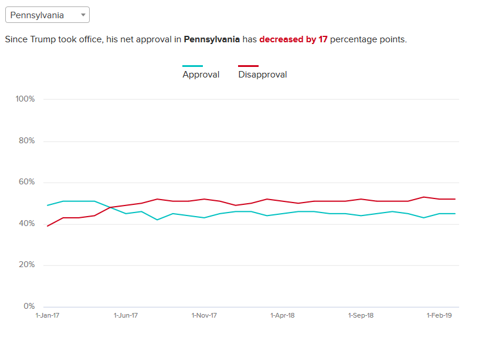
Task: Click the 1-Nov-17 axis date
Action: 204,315
